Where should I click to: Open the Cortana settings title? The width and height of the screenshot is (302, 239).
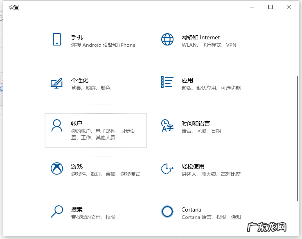(x=191, y=209)
